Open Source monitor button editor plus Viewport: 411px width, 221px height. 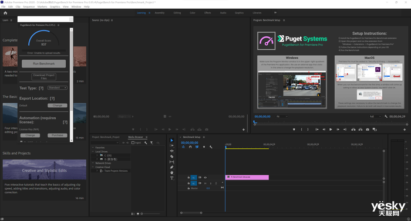pos(244,130)
